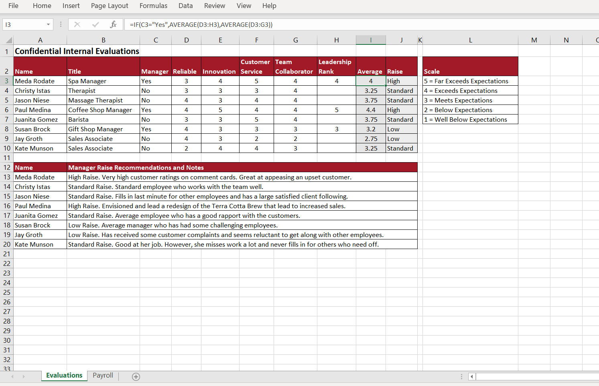599x386 pixels.
Task: Click the 'Average' header cell
Action: tap(371, 66)
